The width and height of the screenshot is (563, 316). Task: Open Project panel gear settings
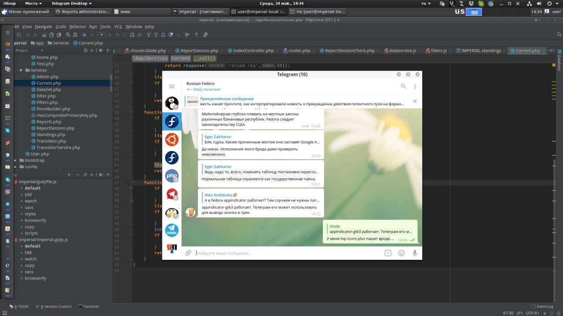[100, 50]
